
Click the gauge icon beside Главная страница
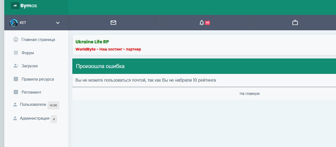point(16,39)
